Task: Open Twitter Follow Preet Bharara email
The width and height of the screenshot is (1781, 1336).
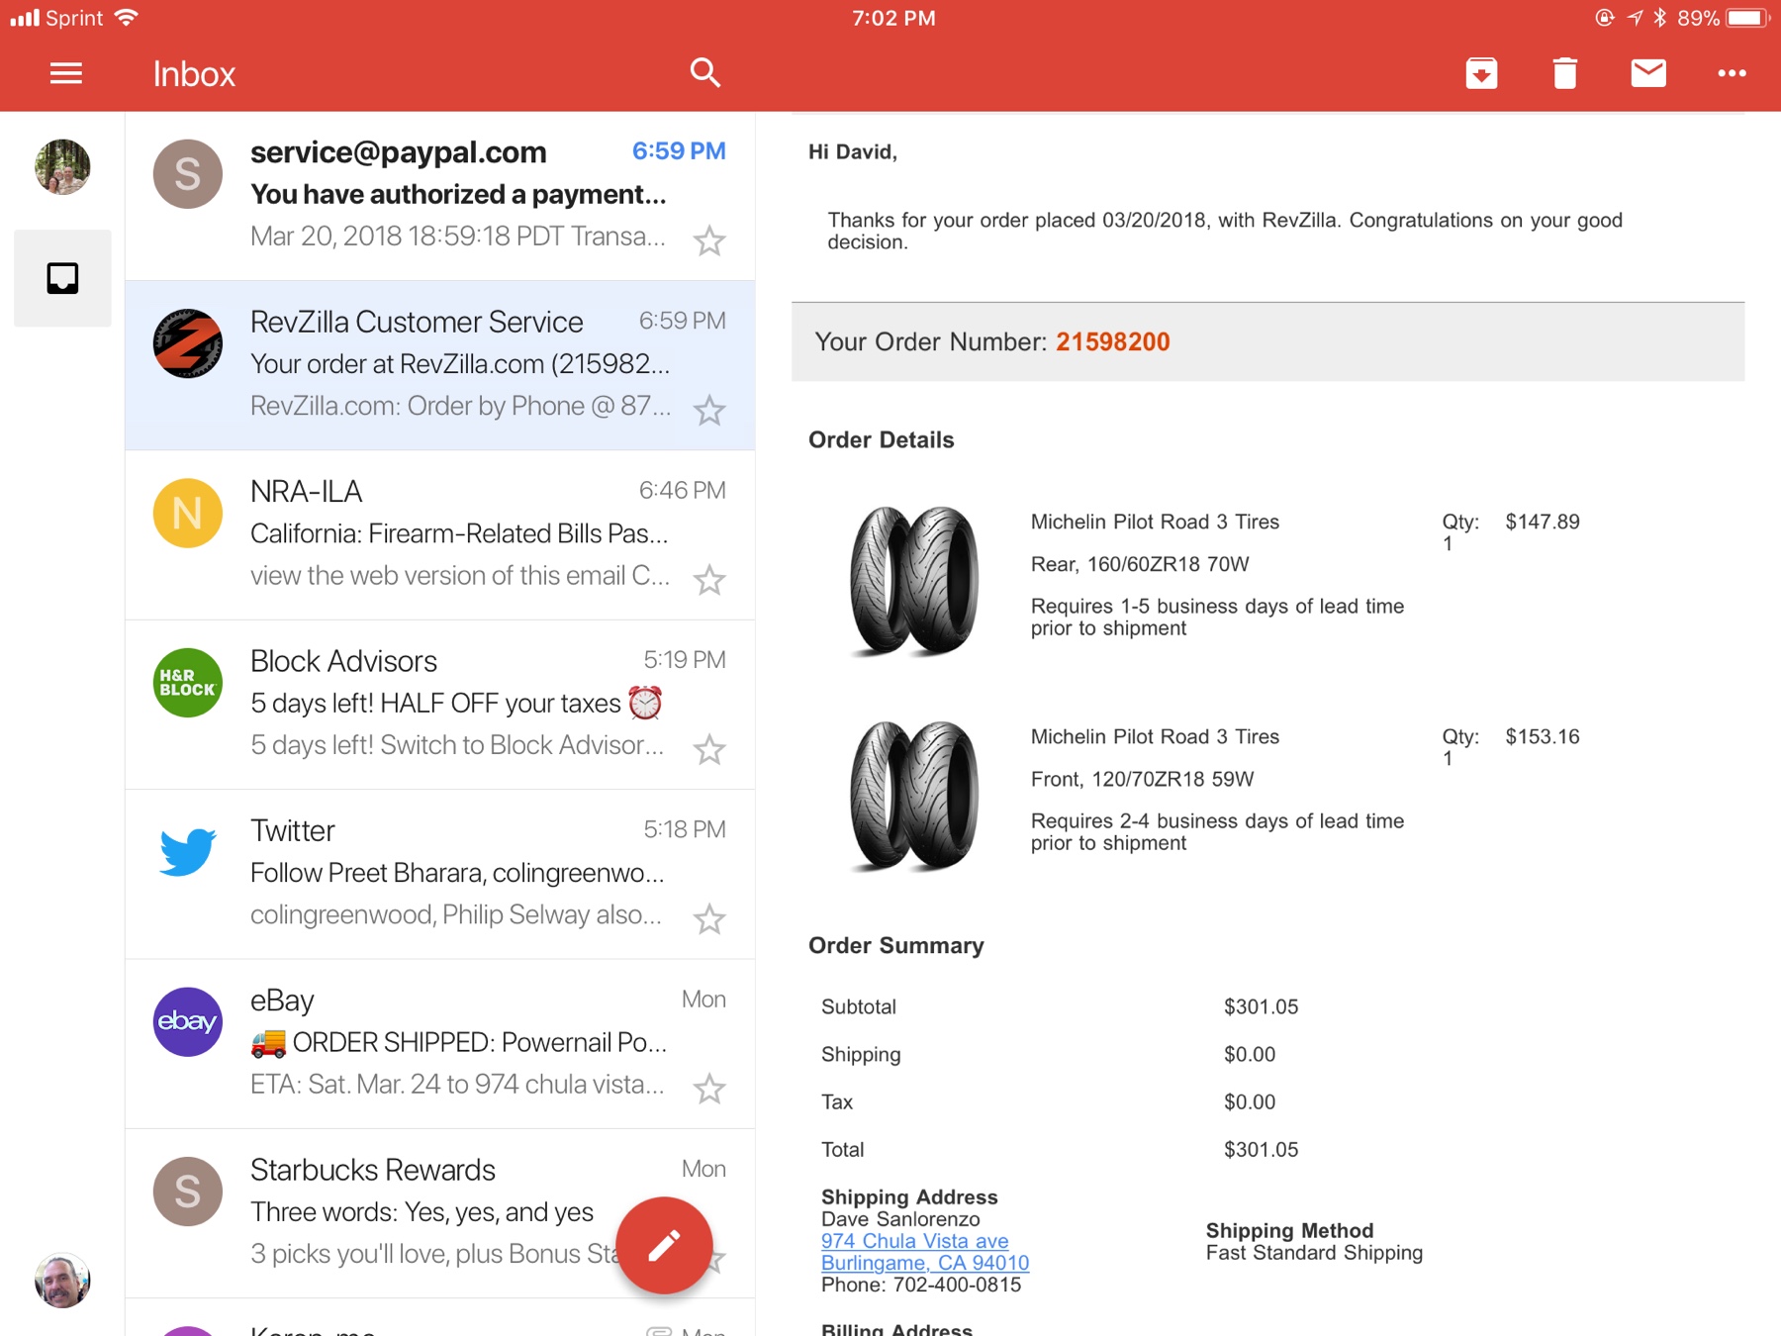Action: point(440,874)
